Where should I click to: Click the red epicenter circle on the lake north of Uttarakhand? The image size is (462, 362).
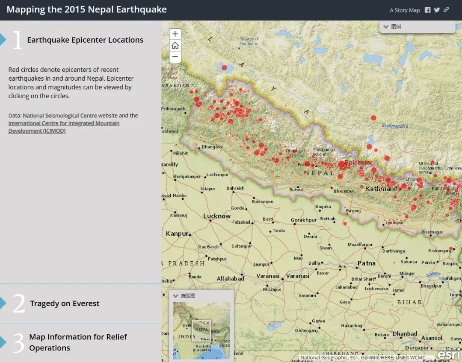[224, 67]
